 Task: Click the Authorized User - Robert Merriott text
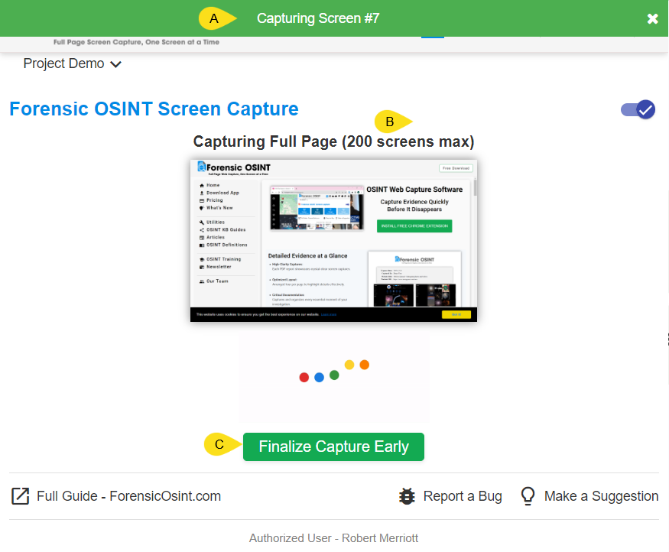(x=333, y=538)
